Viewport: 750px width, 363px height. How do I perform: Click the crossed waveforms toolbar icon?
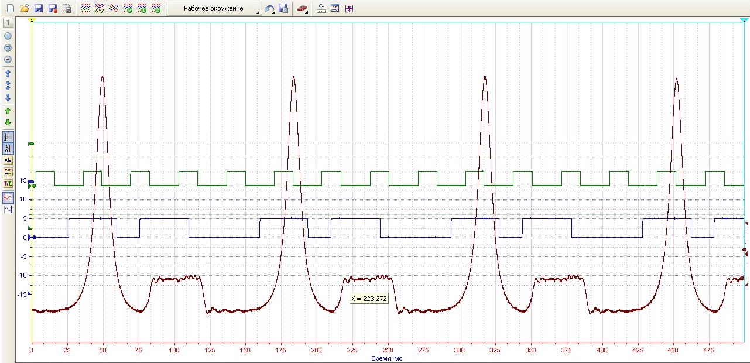point(100,8)
